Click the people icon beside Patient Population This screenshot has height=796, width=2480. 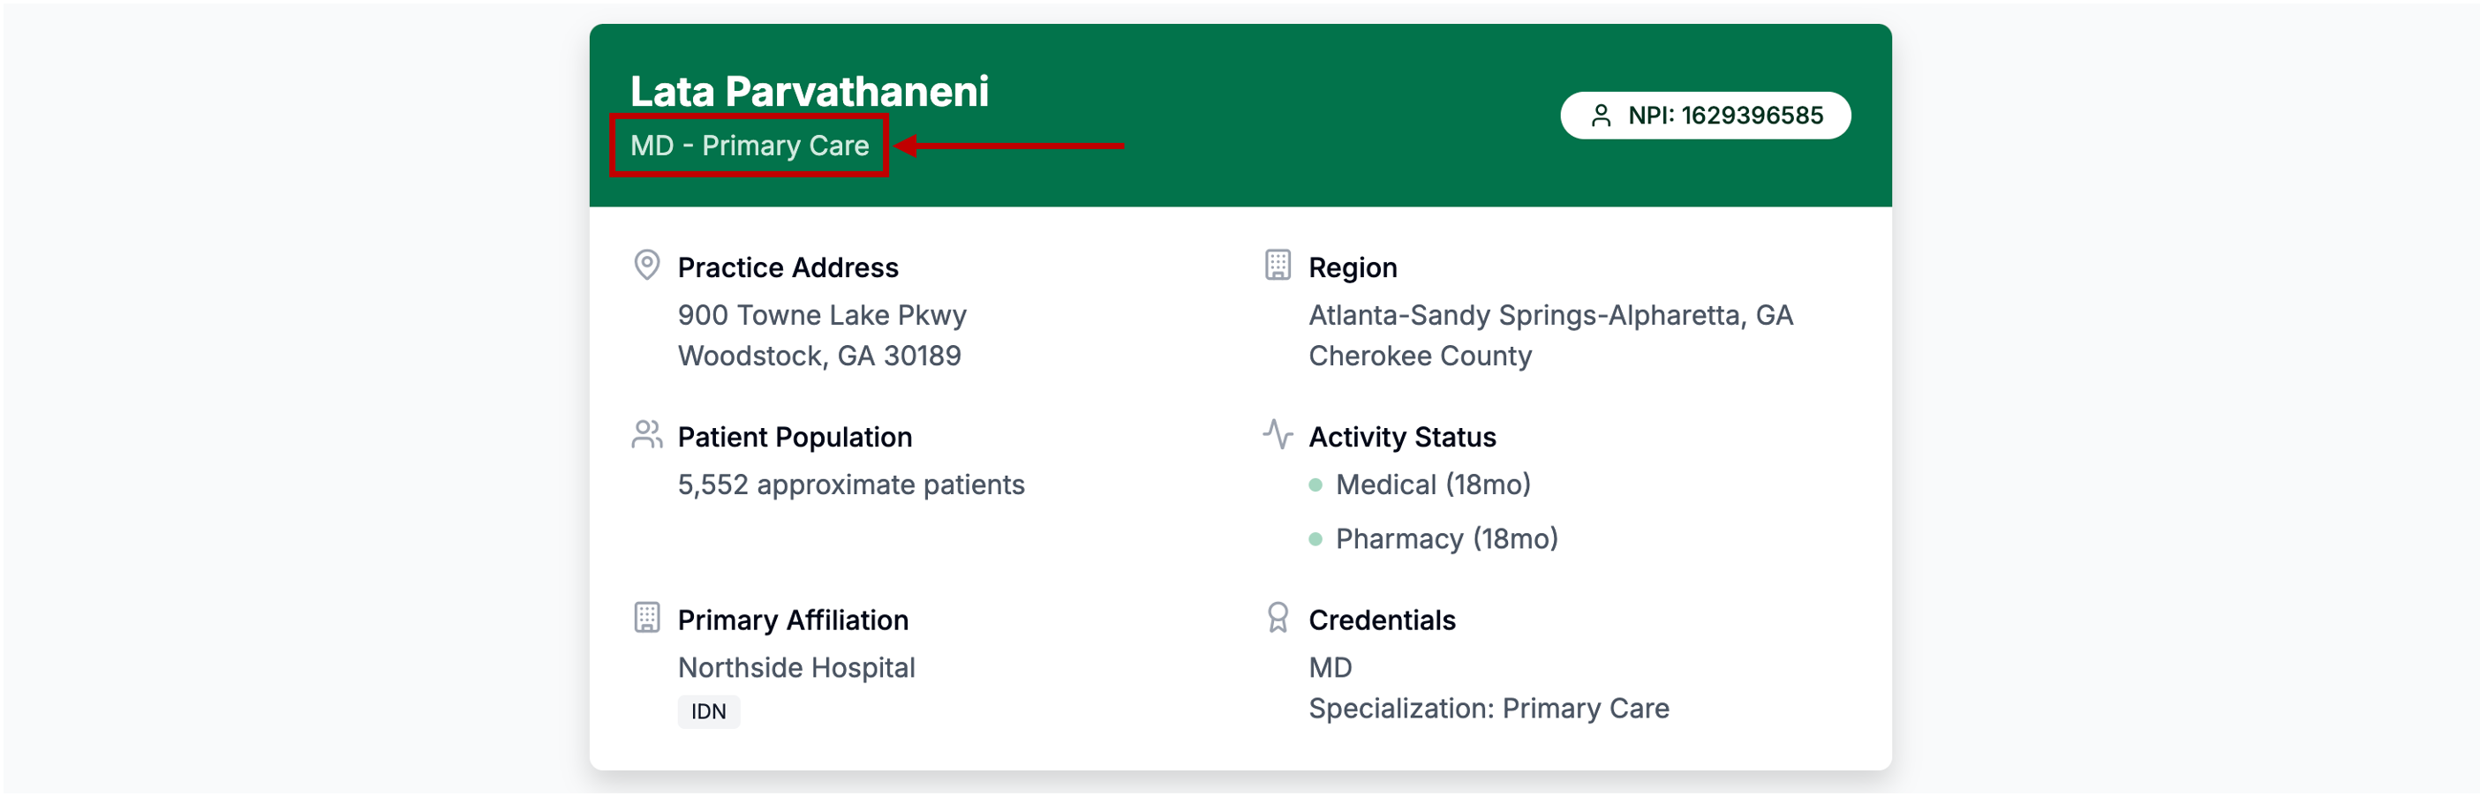647,435
